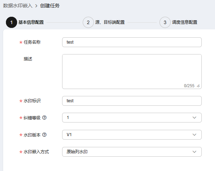Open the 水印版本 dropdown showing V1
This screenshot has width=215, height=171.
tap(132, 135)
